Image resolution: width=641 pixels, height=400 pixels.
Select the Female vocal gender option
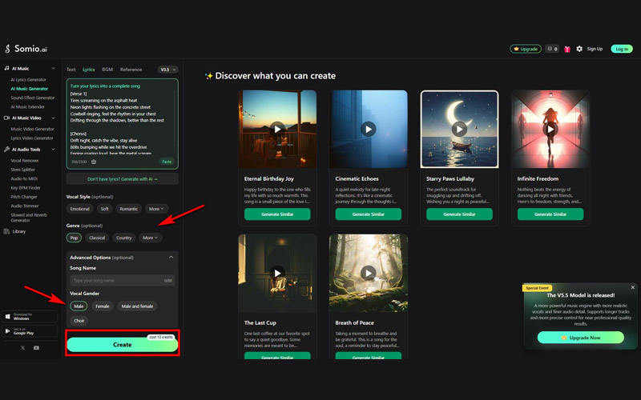click(x=103, y=306)
